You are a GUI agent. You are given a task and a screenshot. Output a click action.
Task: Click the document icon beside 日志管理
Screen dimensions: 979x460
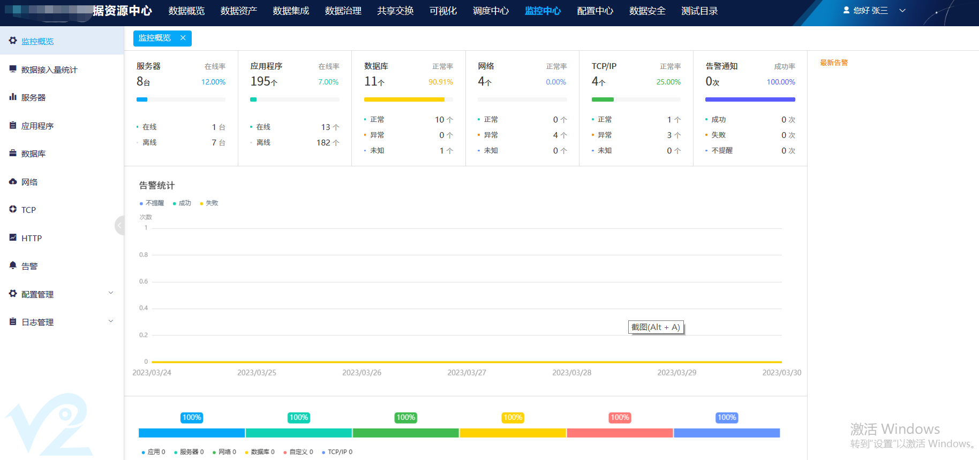tap(13, 321)
